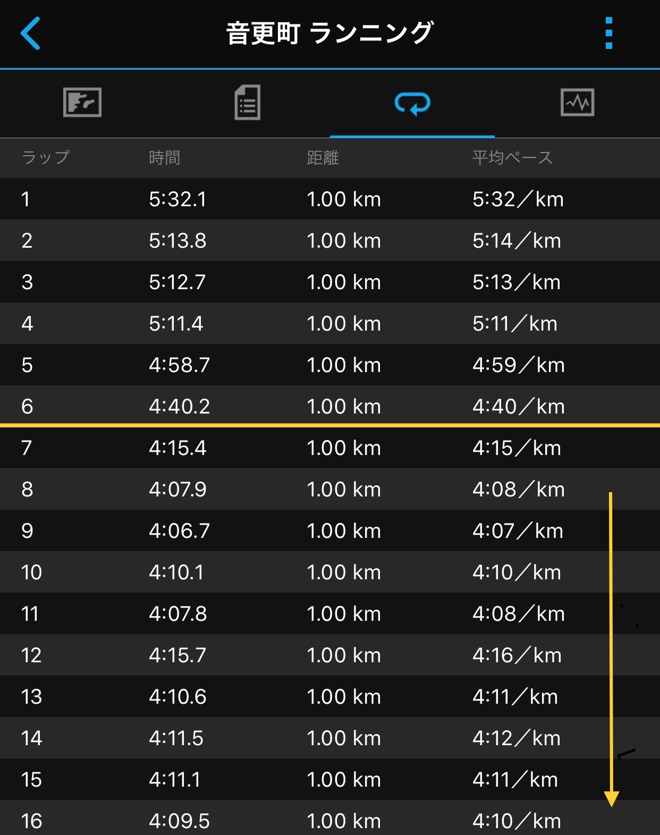Select lap 12 row with 4:15.7
Image resolution: width=660 pixels, height=835 pixels.
tap(330, 655)
